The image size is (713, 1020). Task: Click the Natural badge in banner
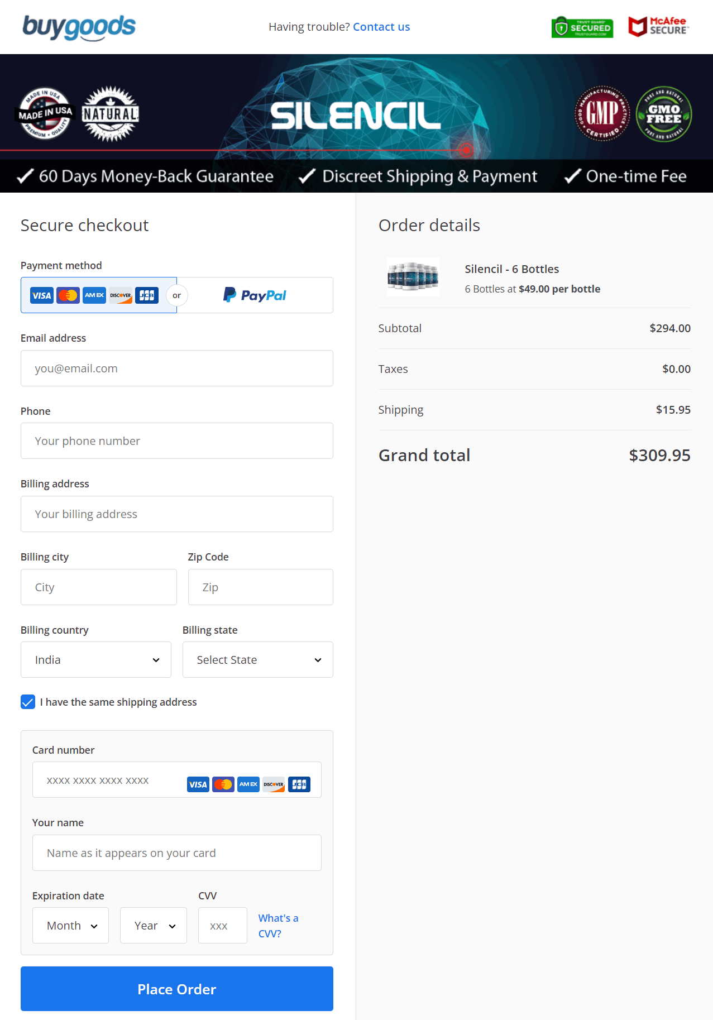tap(111, 114)
